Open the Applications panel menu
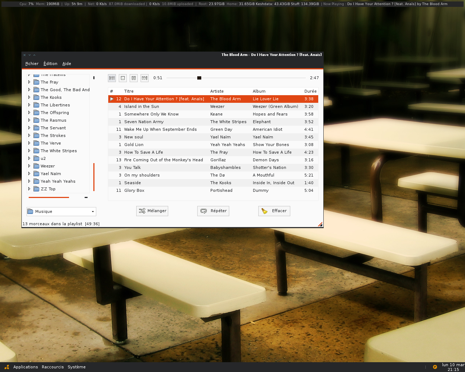 click(25, 367)
